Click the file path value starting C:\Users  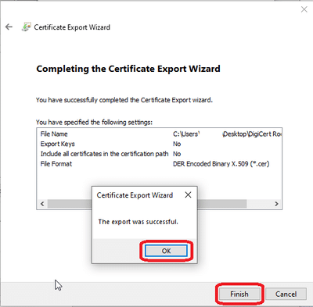227,134
